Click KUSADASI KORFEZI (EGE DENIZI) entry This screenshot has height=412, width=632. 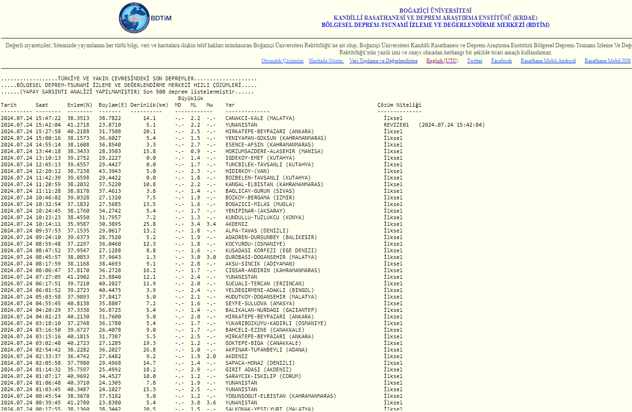tap(271, 250)
